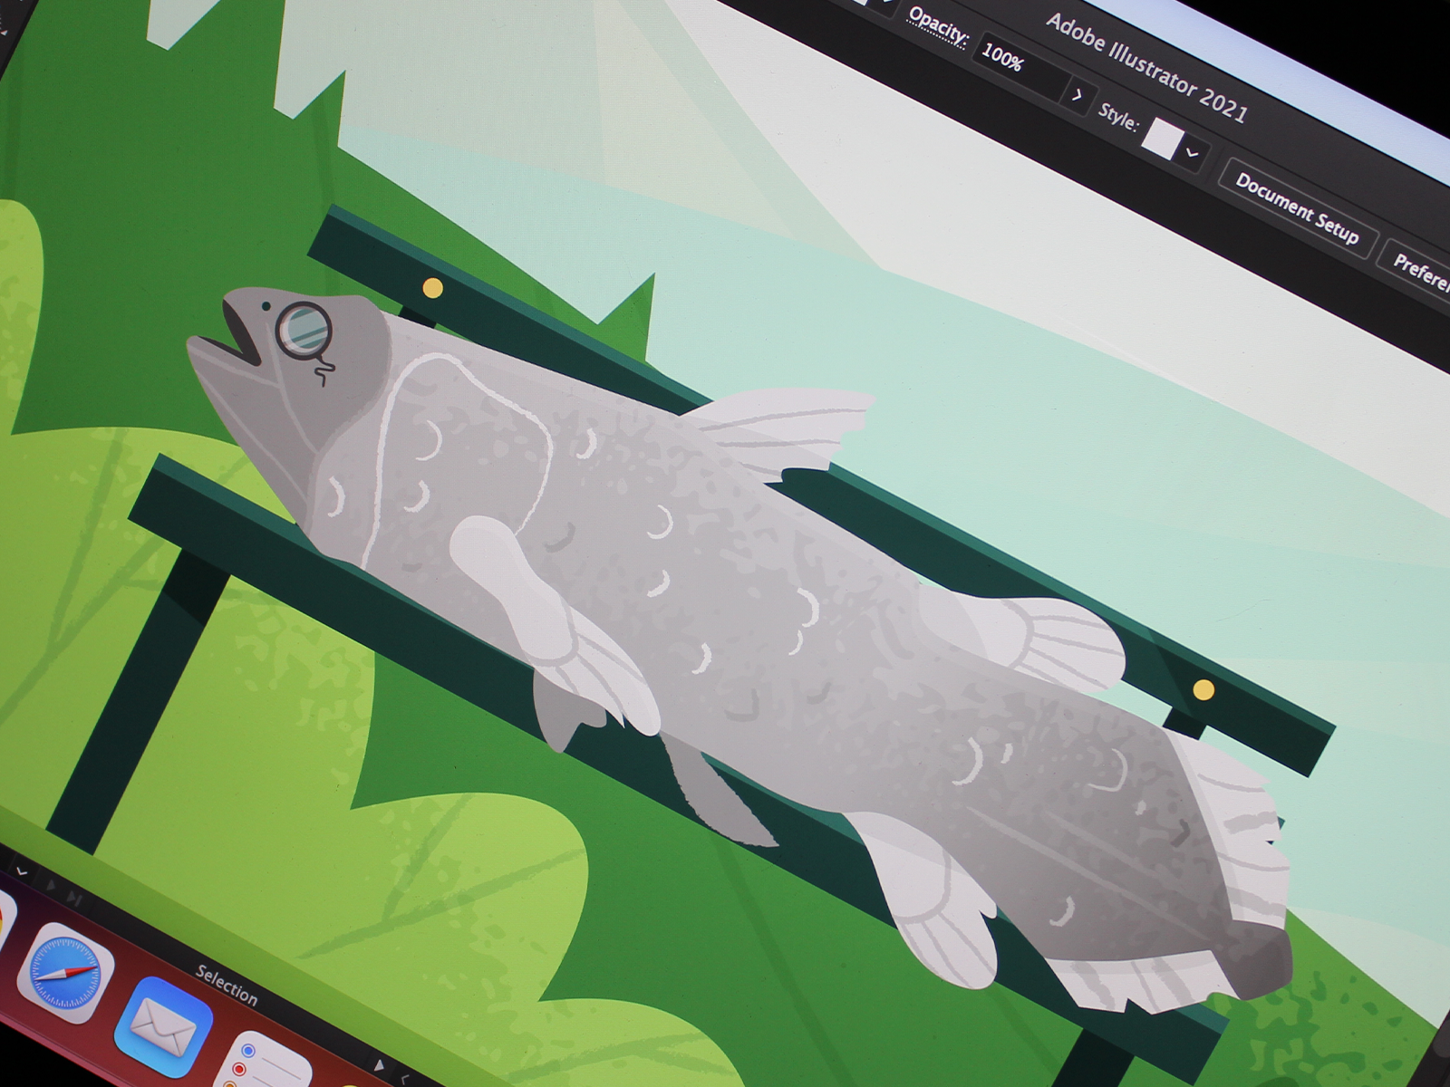
Task: Click the Document Setup button
Action: [1297, 210]
